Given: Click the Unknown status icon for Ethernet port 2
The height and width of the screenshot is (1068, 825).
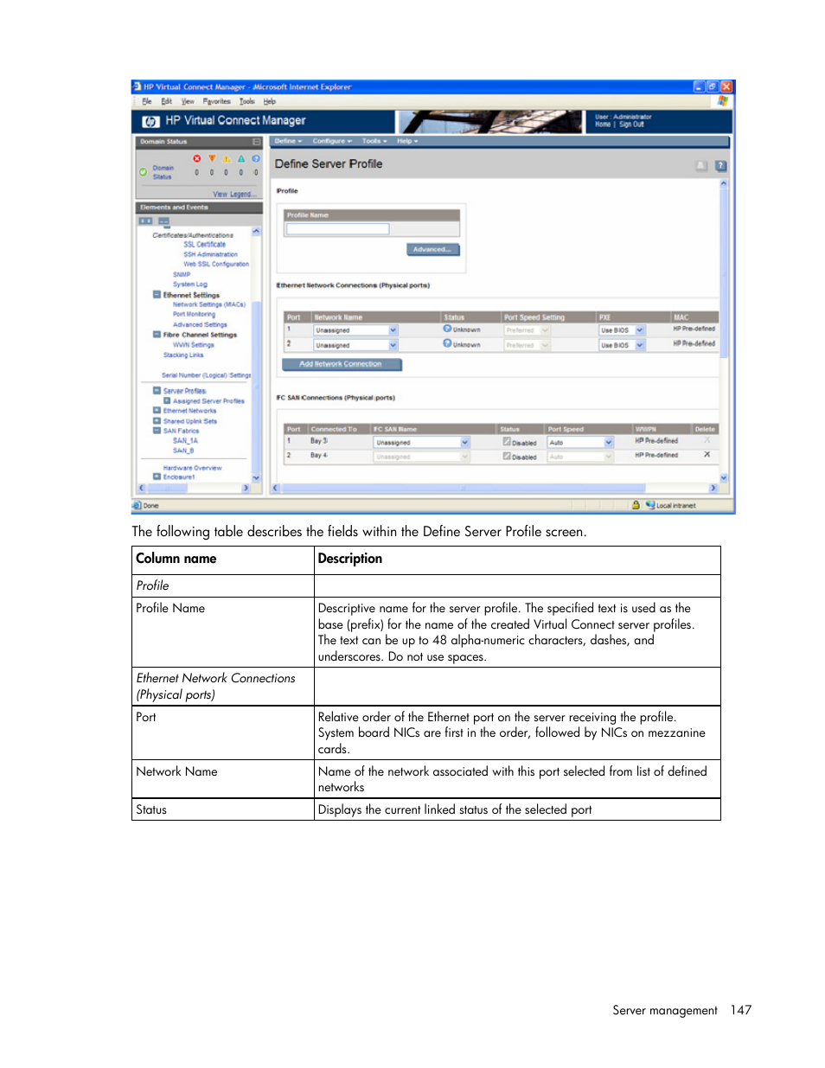Looking at the screenshot, I should click(447, 343).
